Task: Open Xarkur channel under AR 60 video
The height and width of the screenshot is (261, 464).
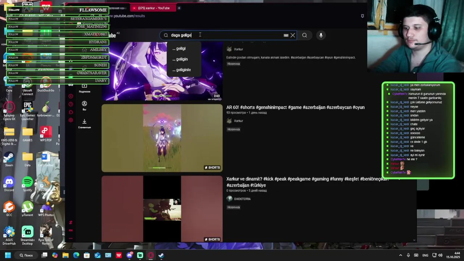Action: [x=239, y=121]
